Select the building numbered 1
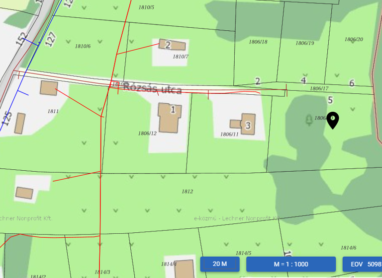Viewport: 382px width, 278px height. [170, 117]
